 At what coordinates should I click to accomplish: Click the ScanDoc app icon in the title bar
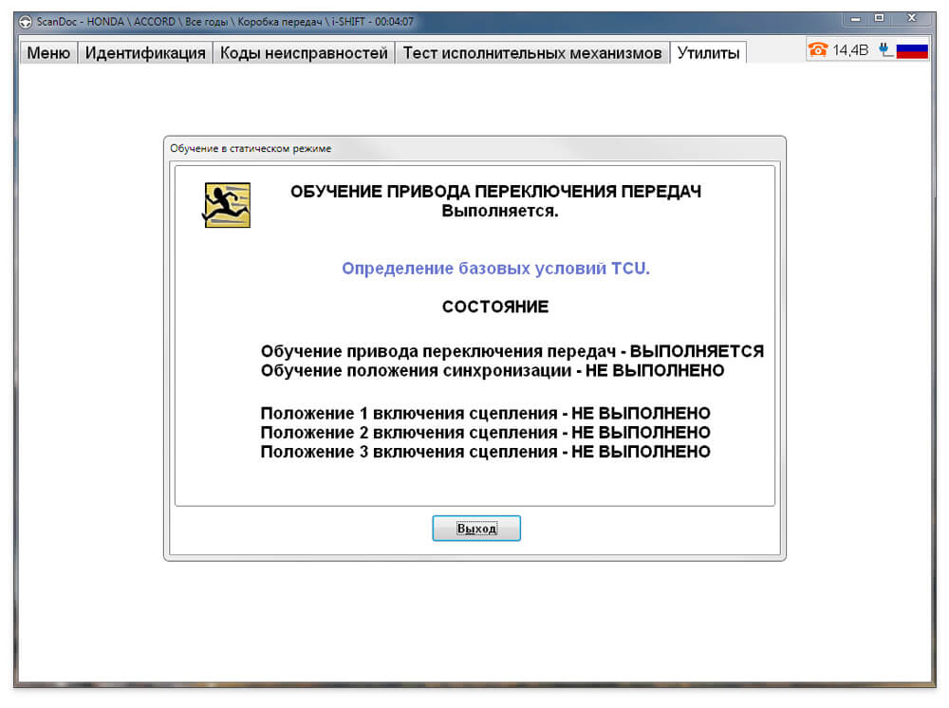(x=26, y=23)
